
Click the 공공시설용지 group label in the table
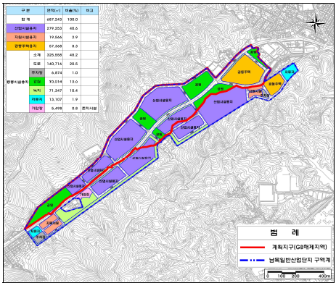pos(17,82)
